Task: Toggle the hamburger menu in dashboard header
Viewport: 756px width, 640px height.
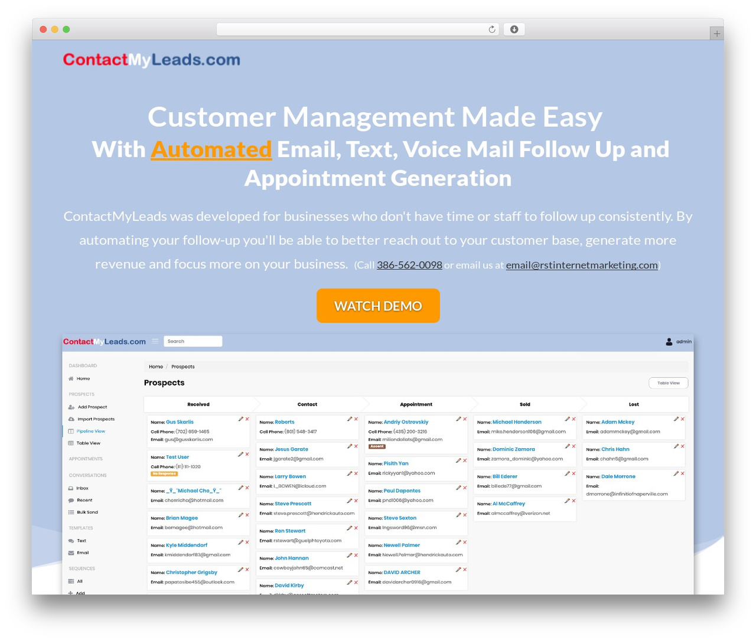Action: click(155, 341)
